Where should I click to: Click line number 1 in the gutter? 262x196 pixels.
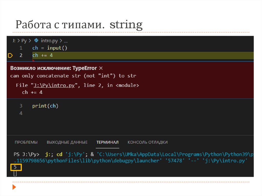(x=21, y=48)
